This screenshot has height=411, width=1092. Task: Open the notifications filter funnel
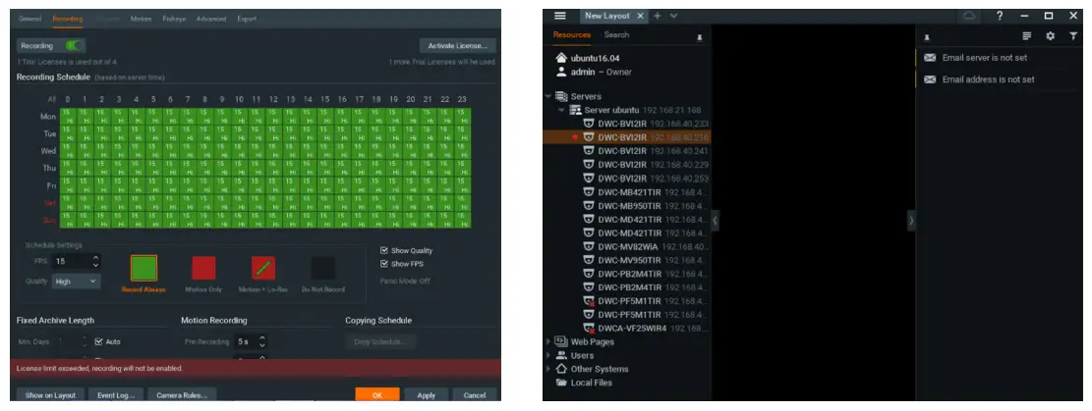[x=1073, y=36]
